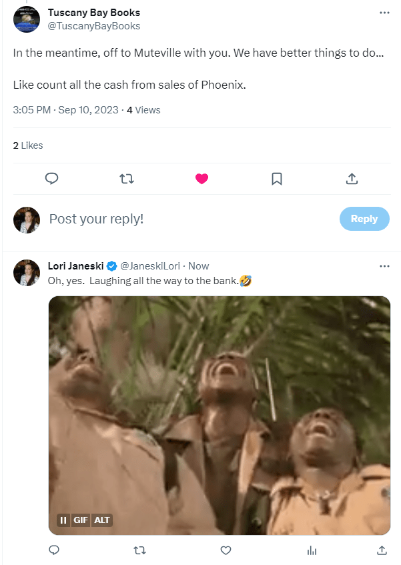
Task: Reply to Lori Janeski's comment
Action: [55, 550]
